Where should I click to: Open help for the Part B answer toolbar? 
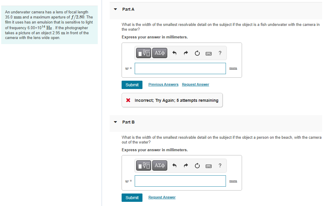click(x=220, y=166)
